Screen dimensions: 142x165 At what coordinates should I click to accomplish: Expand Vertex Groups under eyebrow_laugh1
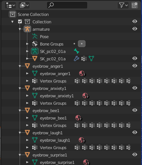click(x=27, y=147)
